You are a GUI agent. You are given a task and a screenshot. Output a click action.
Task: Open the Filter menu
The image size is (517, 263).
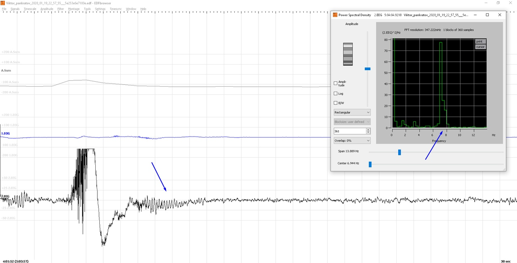[x=61, y=9]
